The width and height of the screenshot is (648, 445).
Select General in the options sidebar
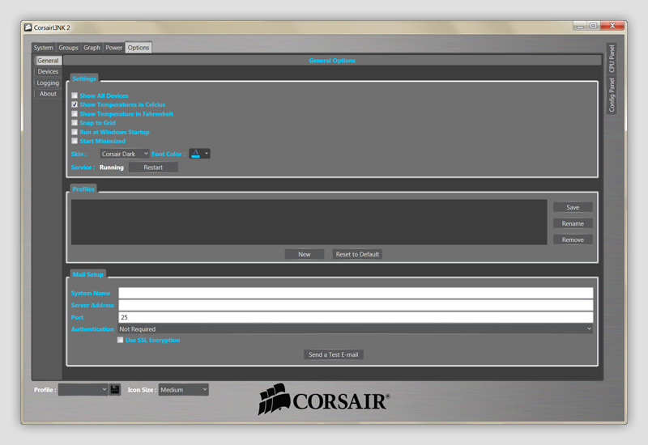tap(48, 61)
